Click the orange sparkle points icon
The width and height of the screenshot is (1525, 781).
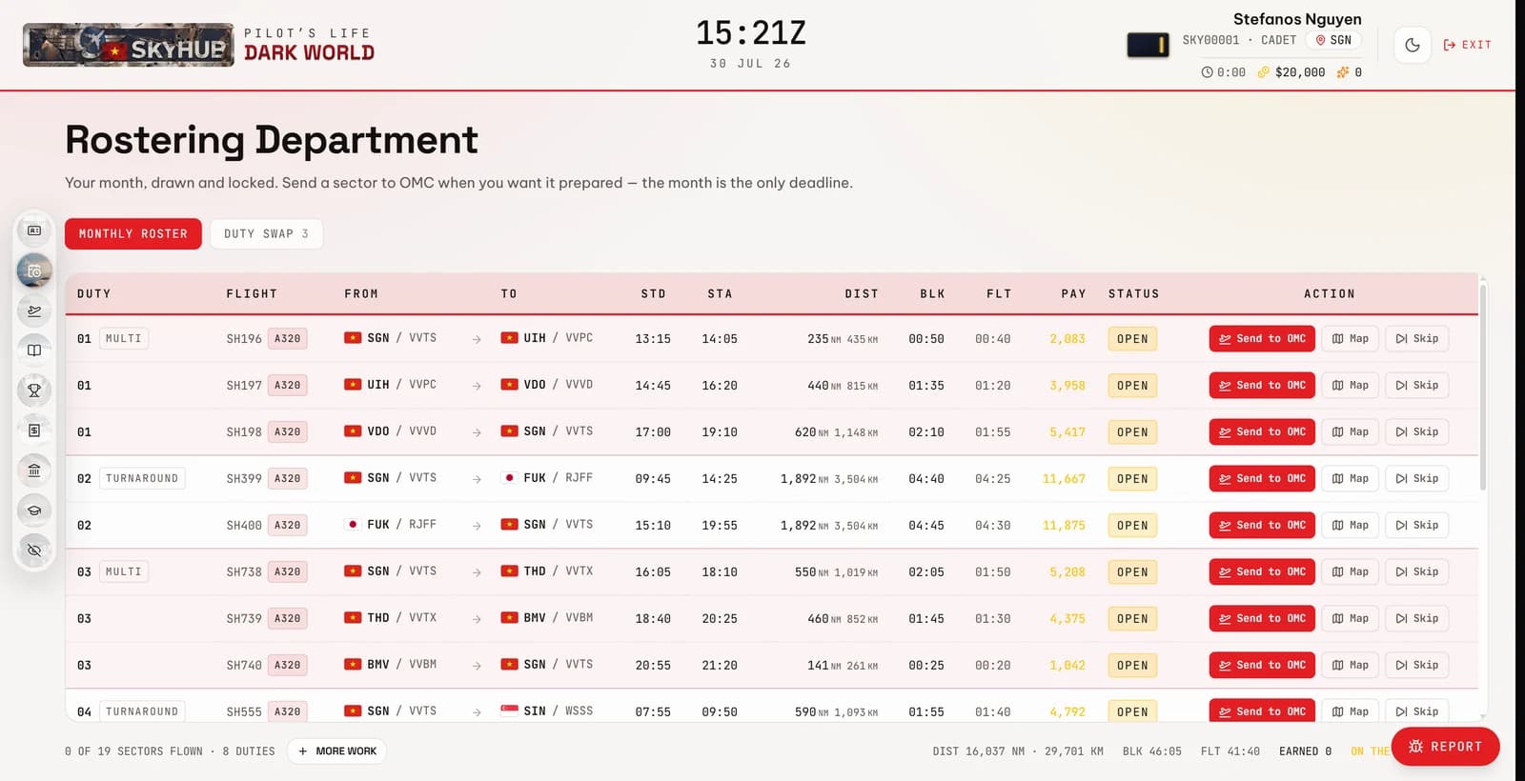1343,72
